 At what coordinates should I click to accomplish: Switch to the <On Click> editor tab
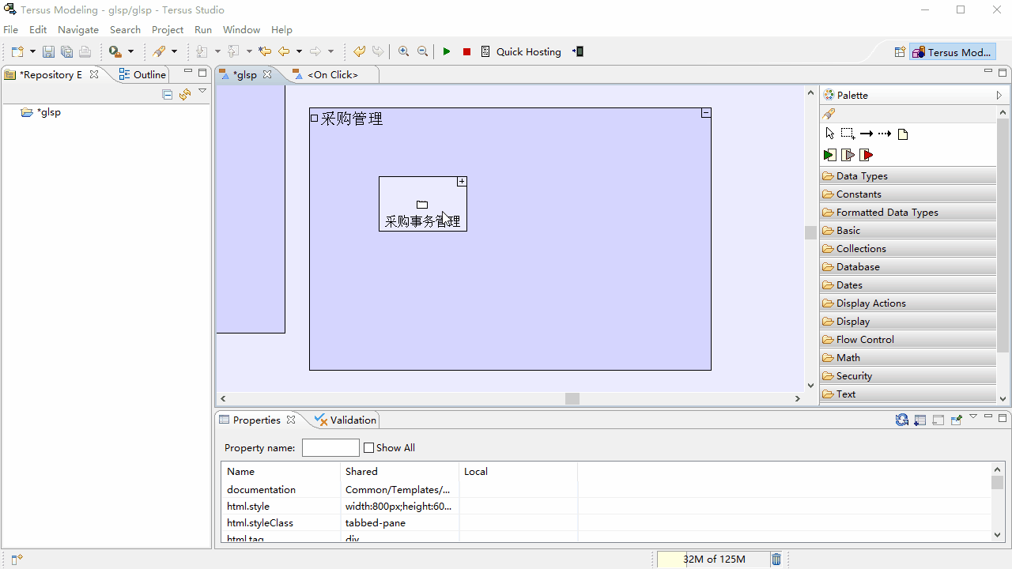click(333, 74)
